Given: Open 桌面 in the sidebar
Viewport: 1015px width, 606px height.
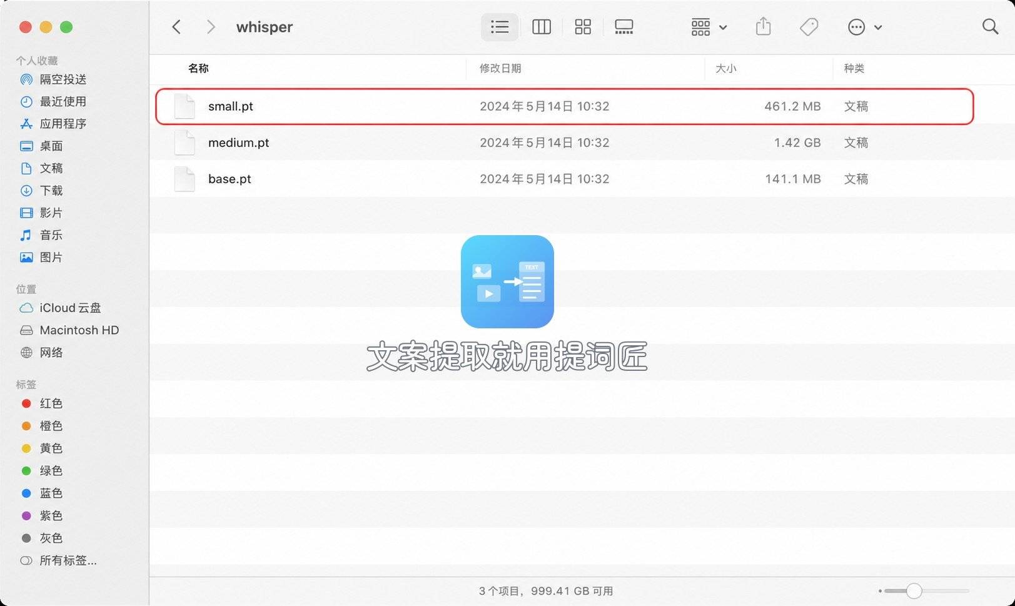Looking at the screenshot, I should [51, 146].
